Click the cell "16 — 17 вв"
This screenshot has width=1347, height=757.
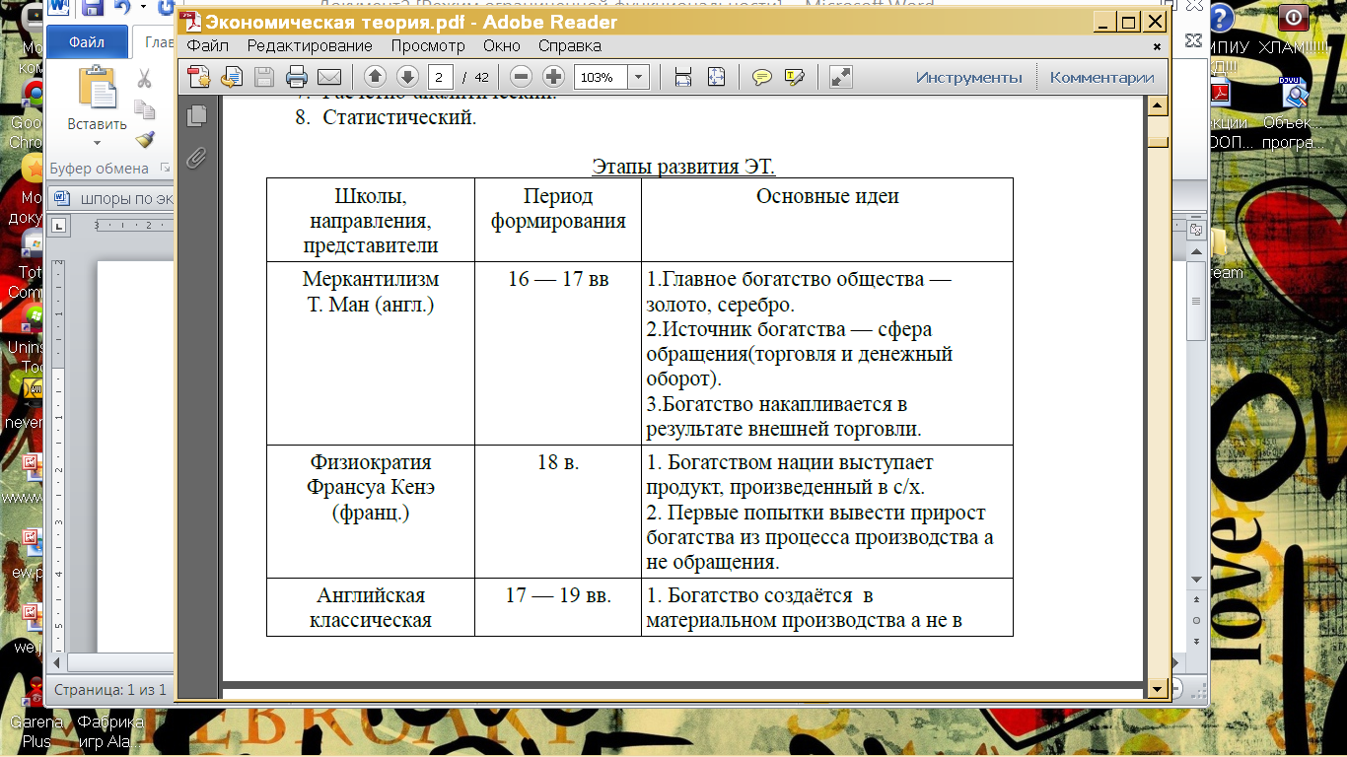558,353
